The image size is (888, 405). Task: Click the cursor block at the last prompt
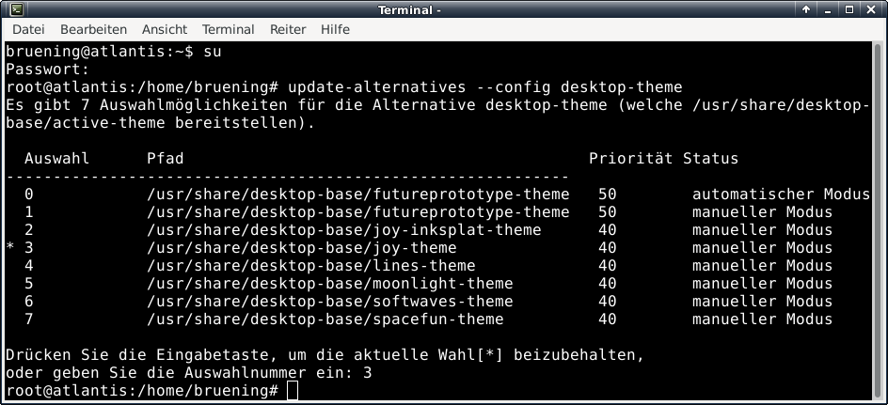(293, 391)
